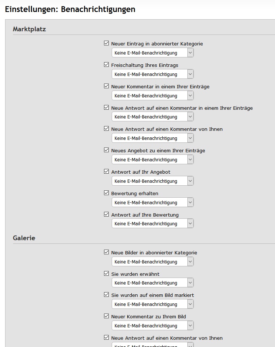Image resolution: width=275 pixels, height=347 pixels.
Task: Toggle the 'Antwort auf Ihr Angebot' checkbox
Action: 106,172
